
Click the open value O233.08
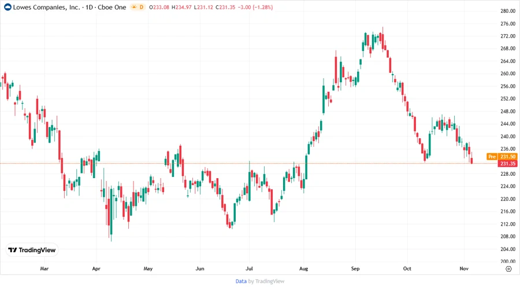[159, 8]
